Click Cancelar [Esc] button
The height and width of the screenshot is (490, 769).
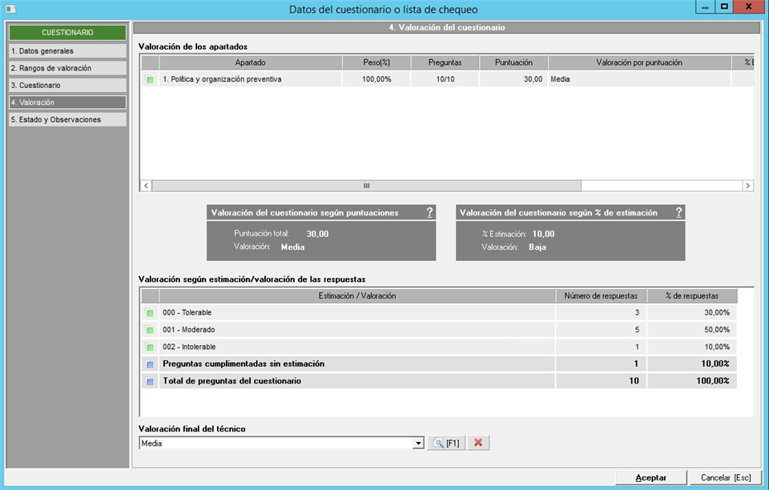(x=726, y=477)
